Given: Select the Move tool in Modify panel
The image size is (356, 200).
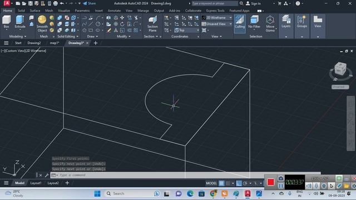Looking at the screenshot, I should click(122, 18).
